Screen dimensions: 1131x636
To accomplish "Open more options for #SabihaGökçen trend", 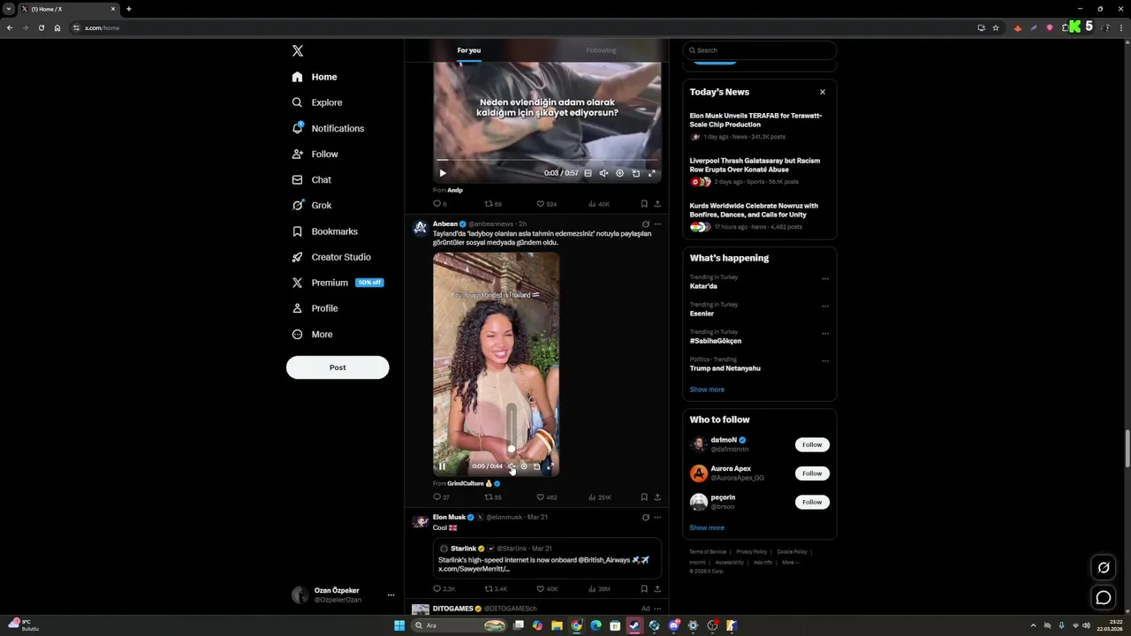I will coord(825,334).
